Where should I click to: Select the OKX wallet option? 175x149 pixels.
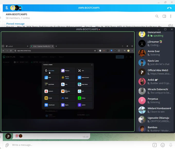pos(84,71)
